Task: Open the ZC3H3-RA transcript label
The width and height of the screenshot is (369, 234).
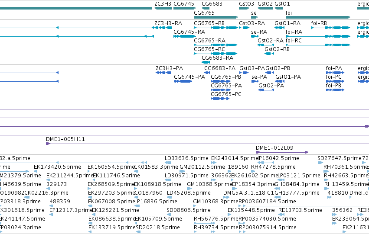Action: point(168,23)
